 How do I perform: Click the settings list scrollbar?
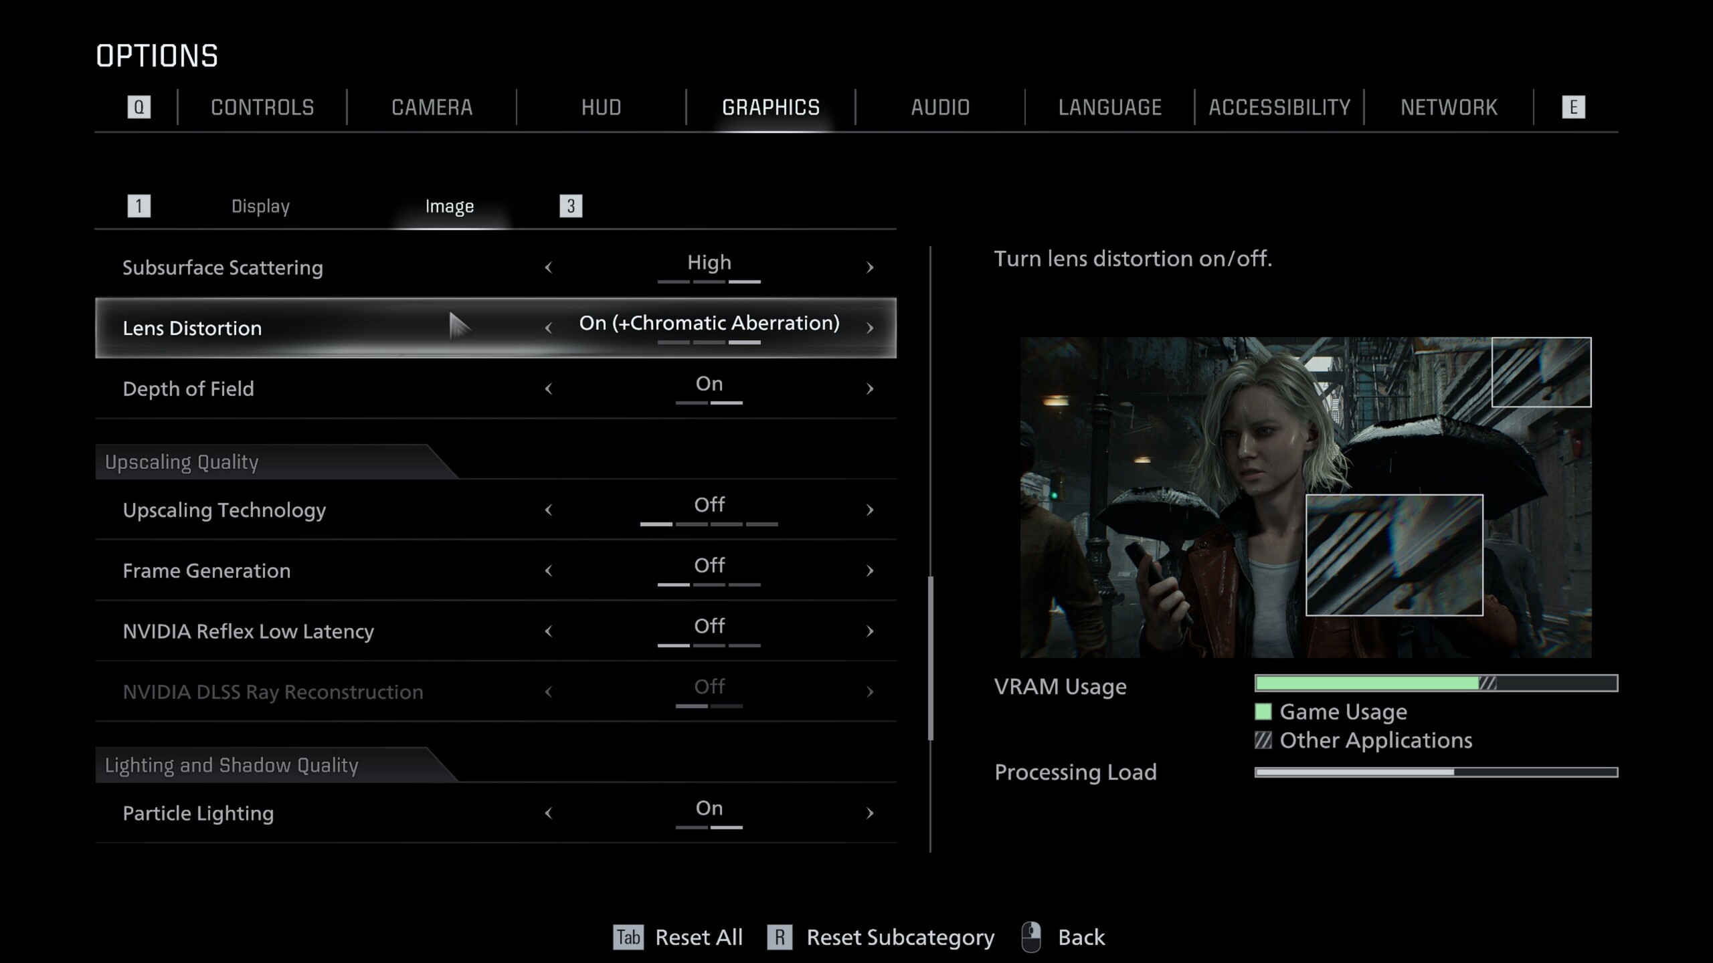(930, 659)
